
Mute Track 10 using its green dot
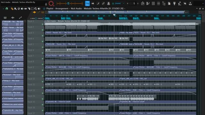point(43,76)
